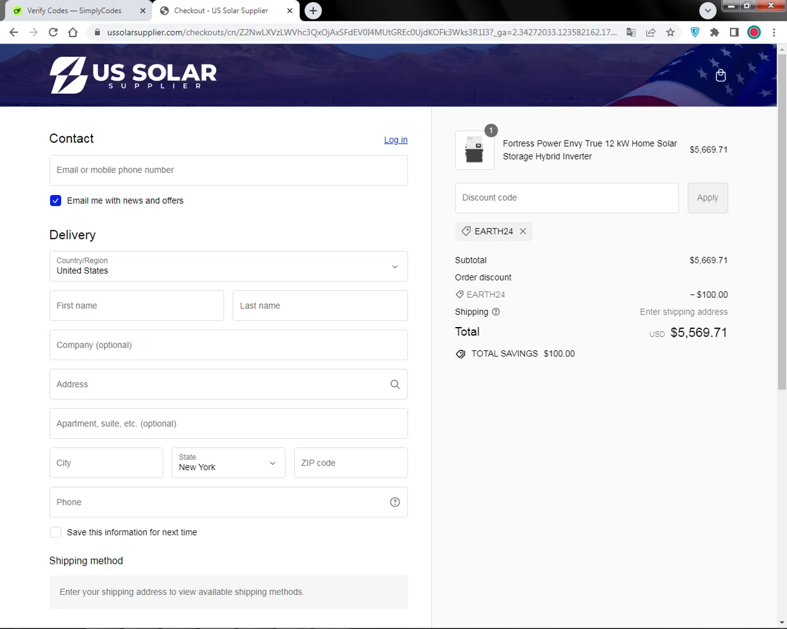Viewport: 787px width, 629px height.
Task: Click the browser address bar URL
Action: click(362, 32)
